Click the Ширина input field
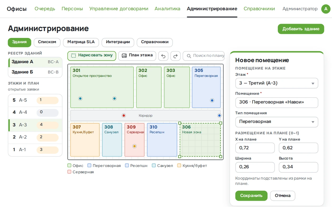332x207 pixels. [255, 167]
